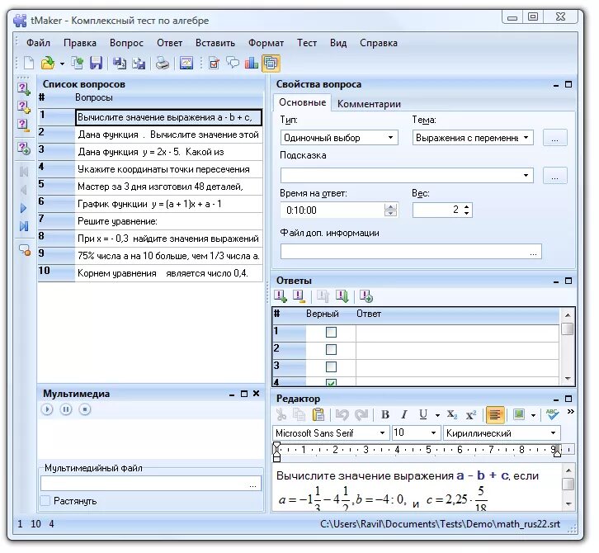This screenshot has width=599, height=553.
Task: Apply underline formatting in the editor
Action: 423,414
